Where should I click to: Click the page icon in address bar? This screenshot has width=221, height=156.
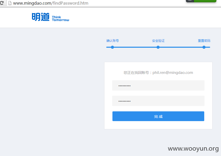click(10, 3)
